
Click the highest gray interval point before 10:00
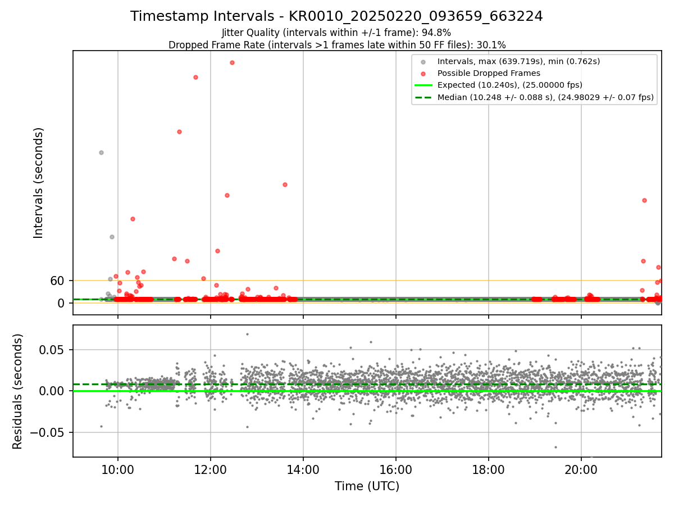101,152
